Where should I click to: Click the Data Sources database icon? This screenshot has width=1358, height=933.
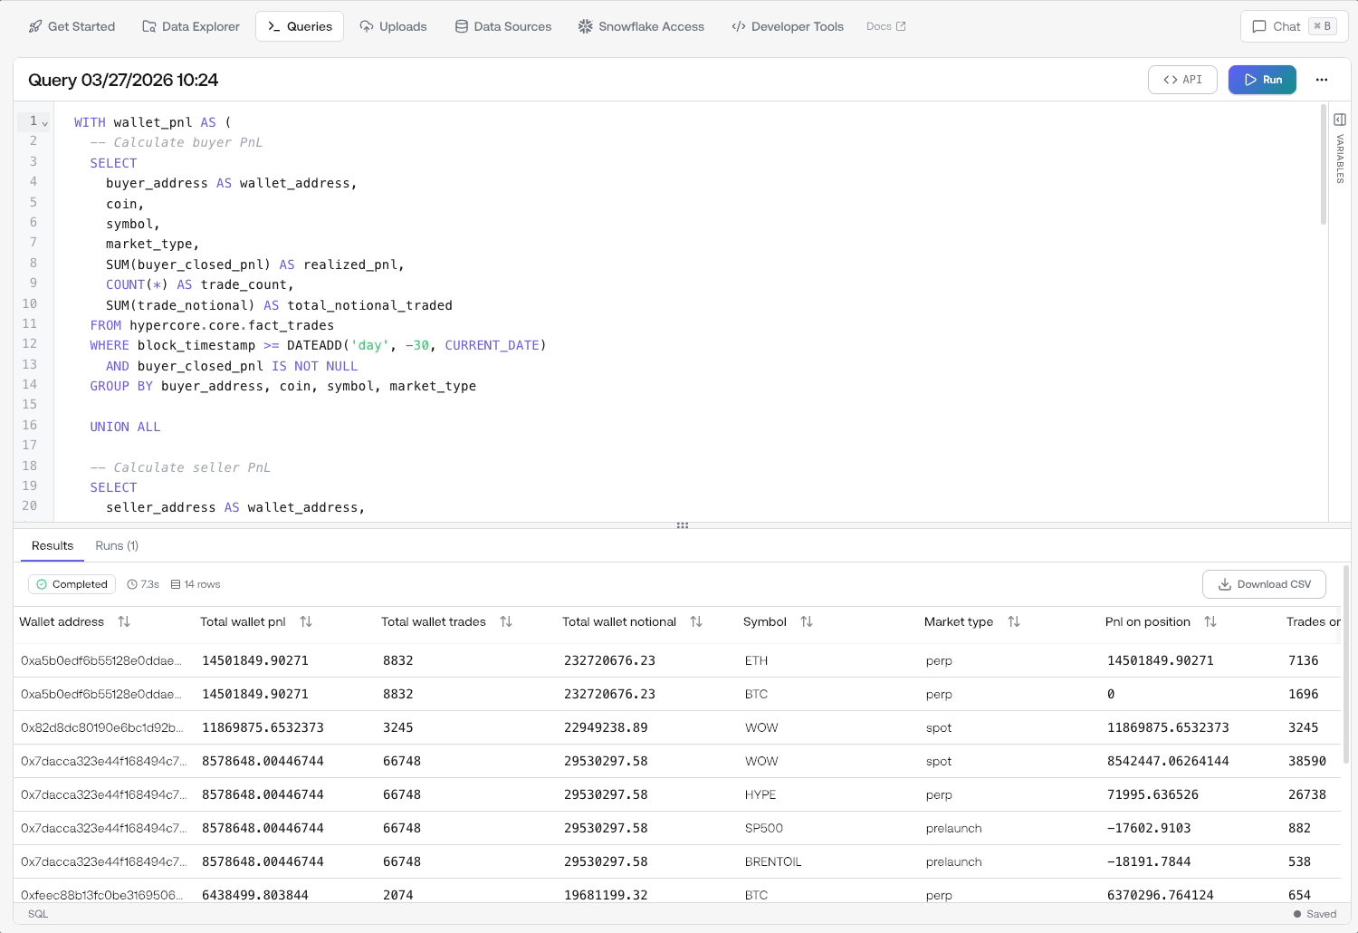(461, 26)
